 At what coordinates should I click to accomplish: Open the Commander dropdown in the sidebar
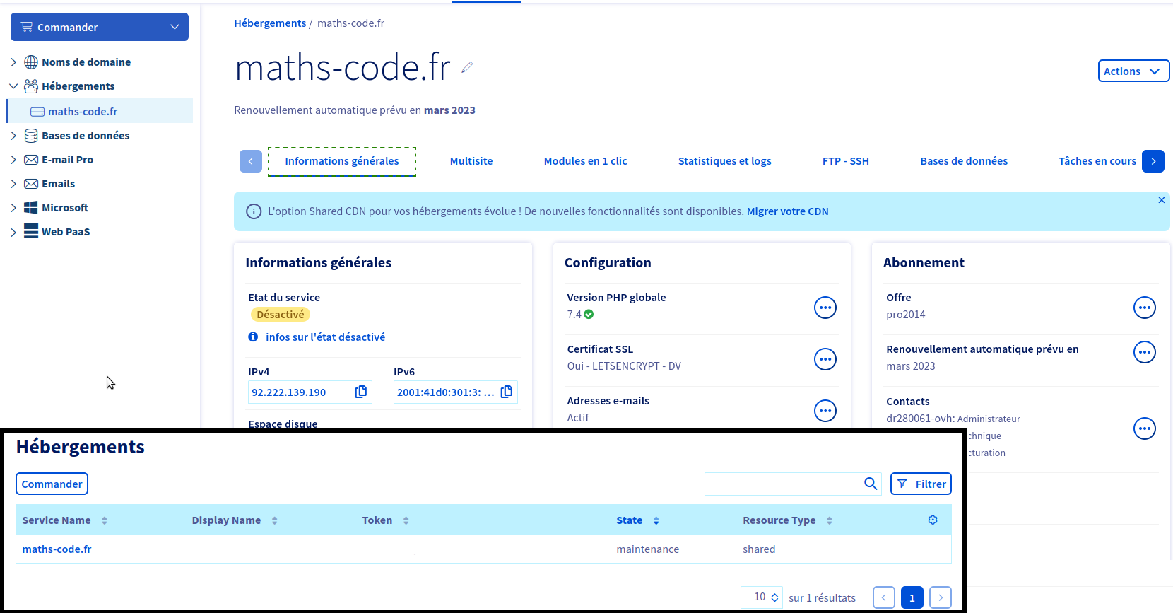click(x=100, y=27)
